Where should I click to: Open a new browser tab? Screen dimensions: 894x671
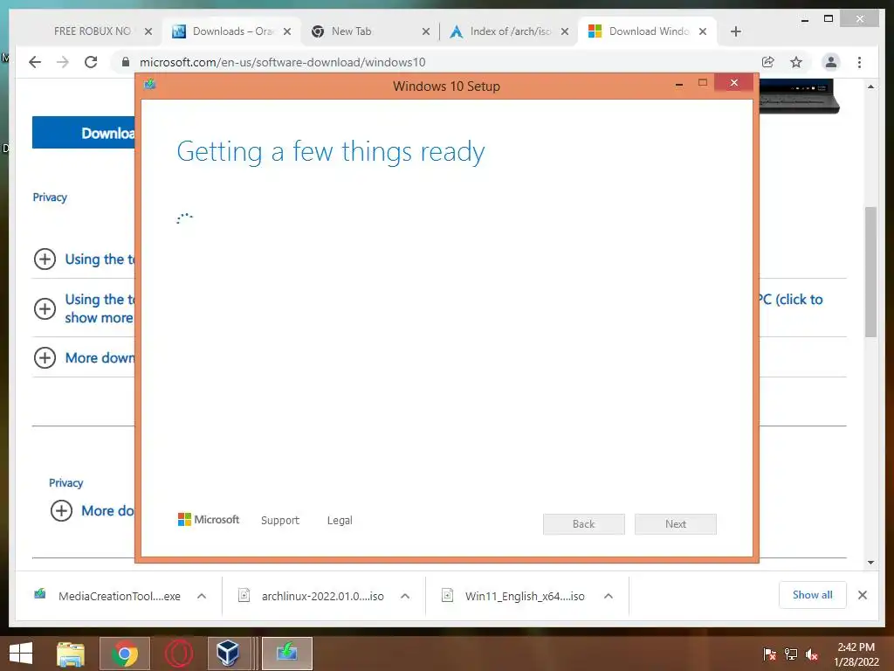tap(735, 31)
